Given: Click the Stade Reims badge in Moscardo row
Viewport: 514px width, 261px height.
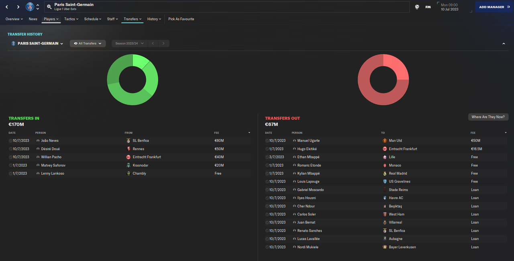Looking at the screenshot, I should click(x=385, y=190).
